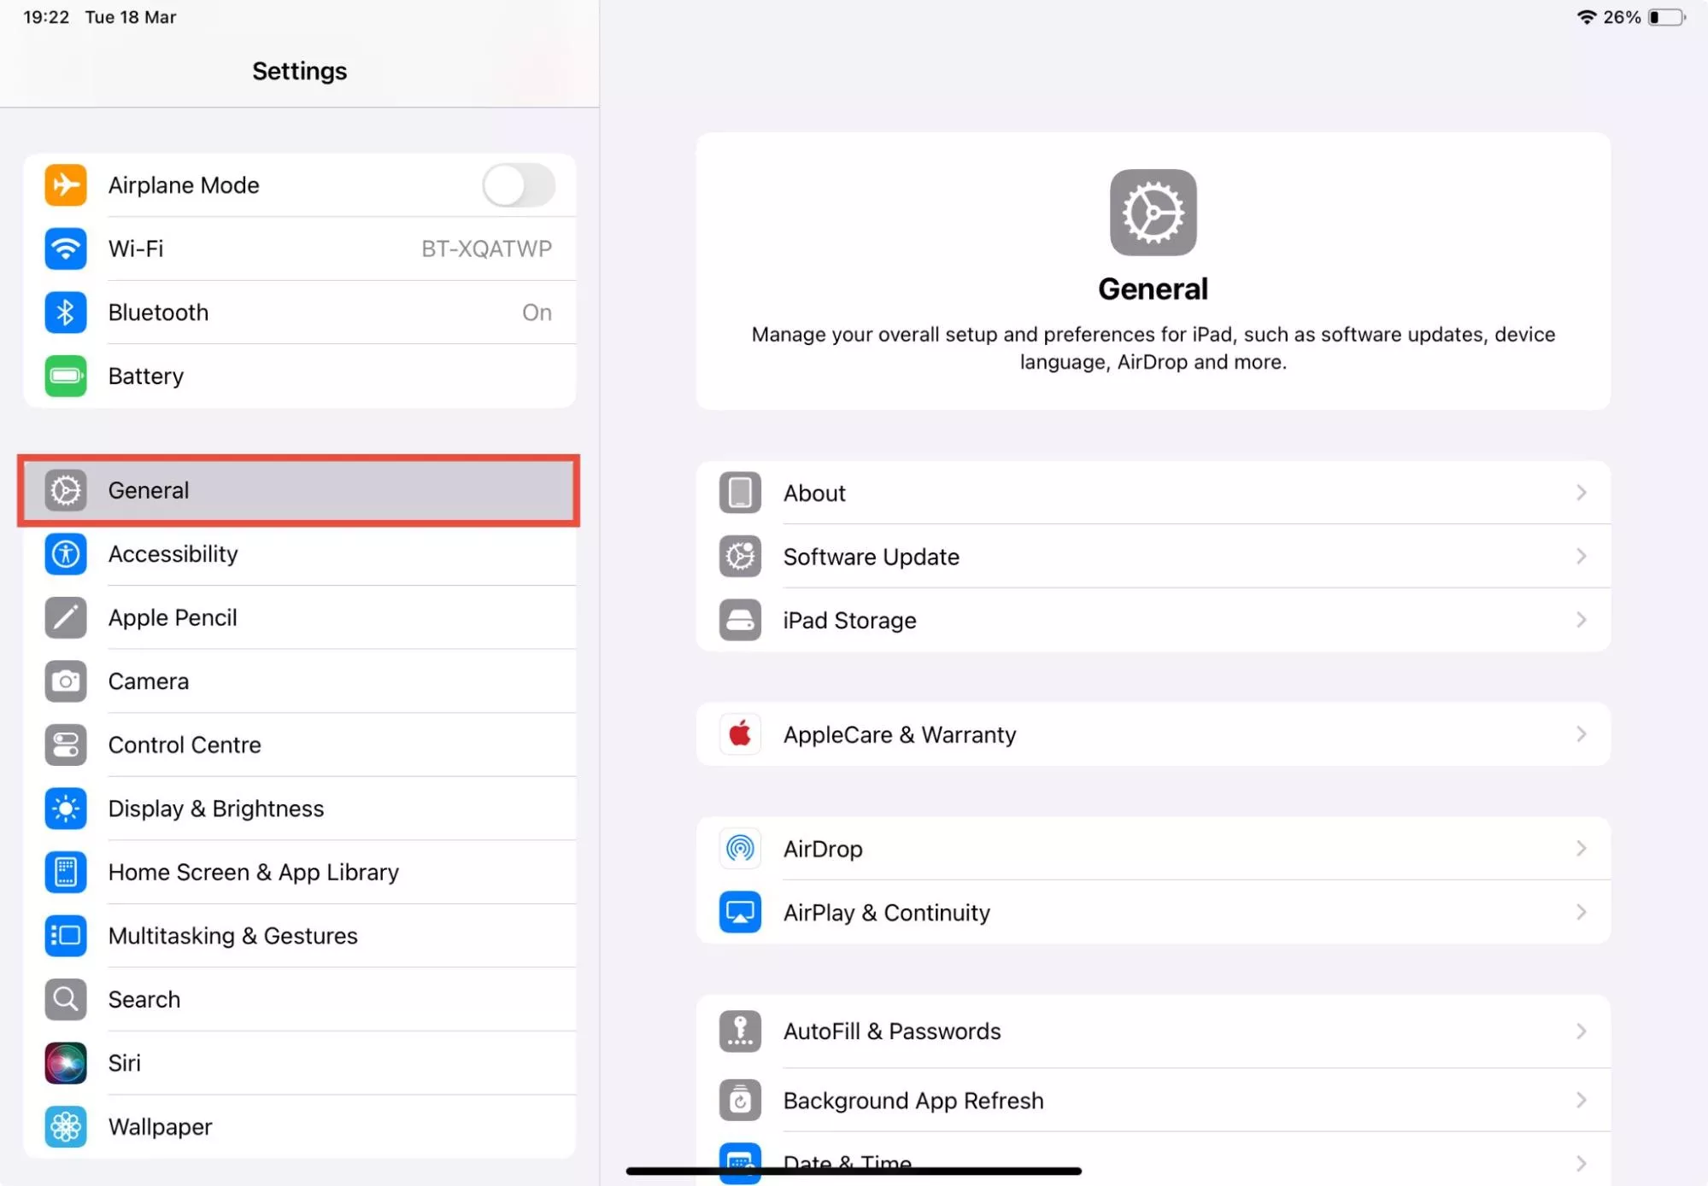Tap the battery status indicator
1708x1186 pixels.
coord(1665,17)
